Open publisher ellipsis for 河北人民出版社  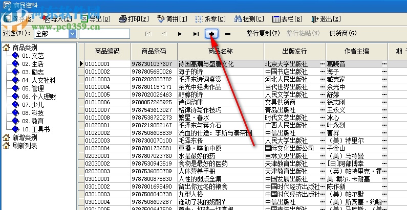pyautogui.click(x=323, y=79)
